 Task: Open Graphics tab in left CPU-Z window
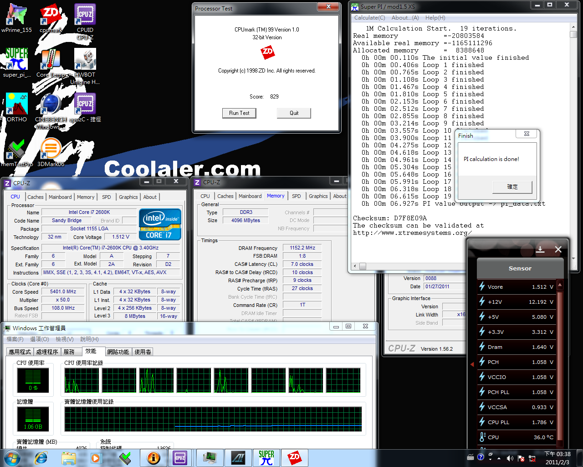128,197
